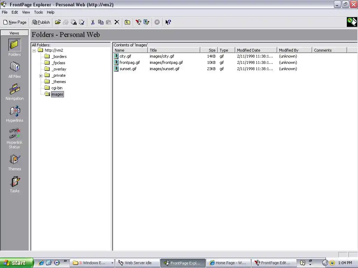Screen dimensions: 358x268
Task: Select the _fpclass folder
Action: click(55, 63)
